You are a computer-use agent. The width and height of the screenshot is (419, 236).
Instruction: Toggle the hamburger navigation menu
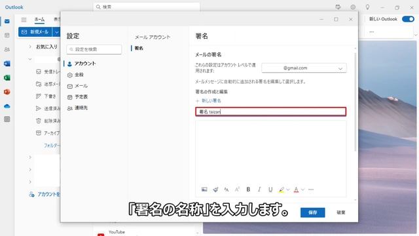coord(24,20)
